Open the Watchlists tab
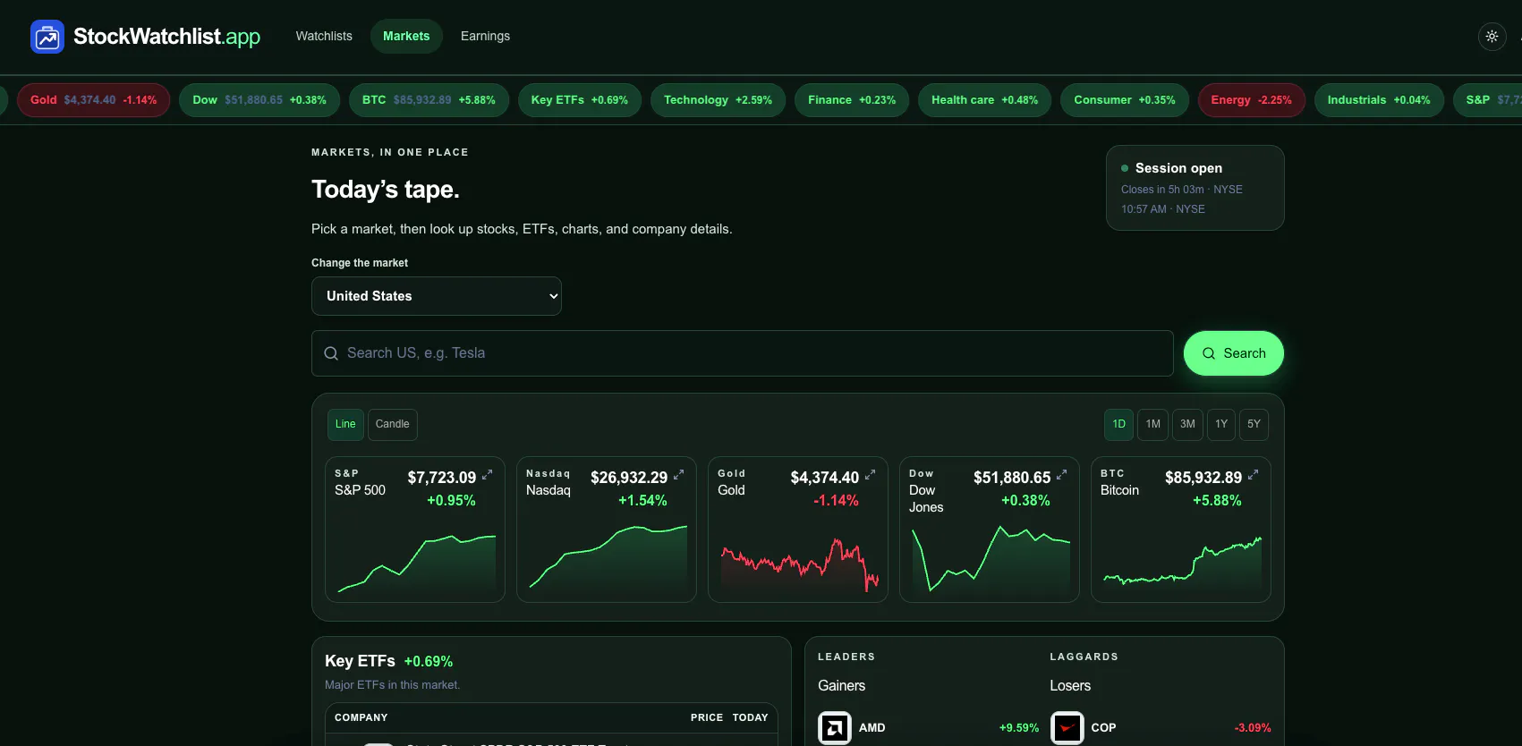 coord(324,37)
